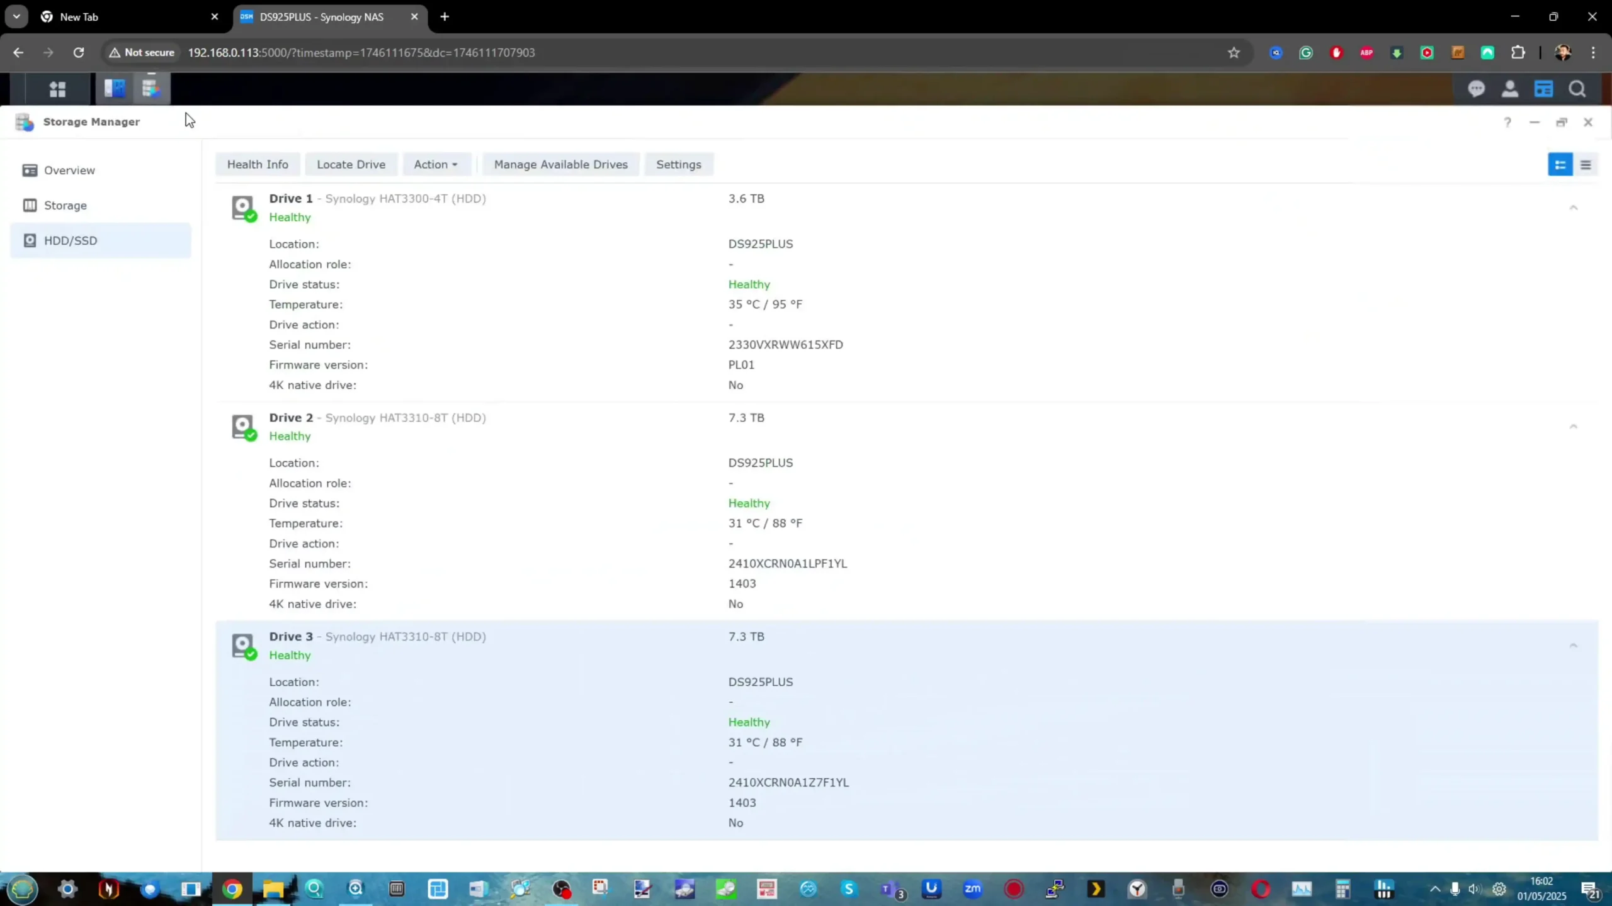
Task: Open the DSM search magnifier icon
Action: click(x=1577, y=89)
